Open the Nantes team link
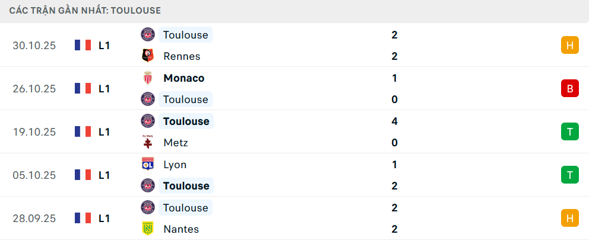This screenshot has width=589, height=241. tap(181, 229)
